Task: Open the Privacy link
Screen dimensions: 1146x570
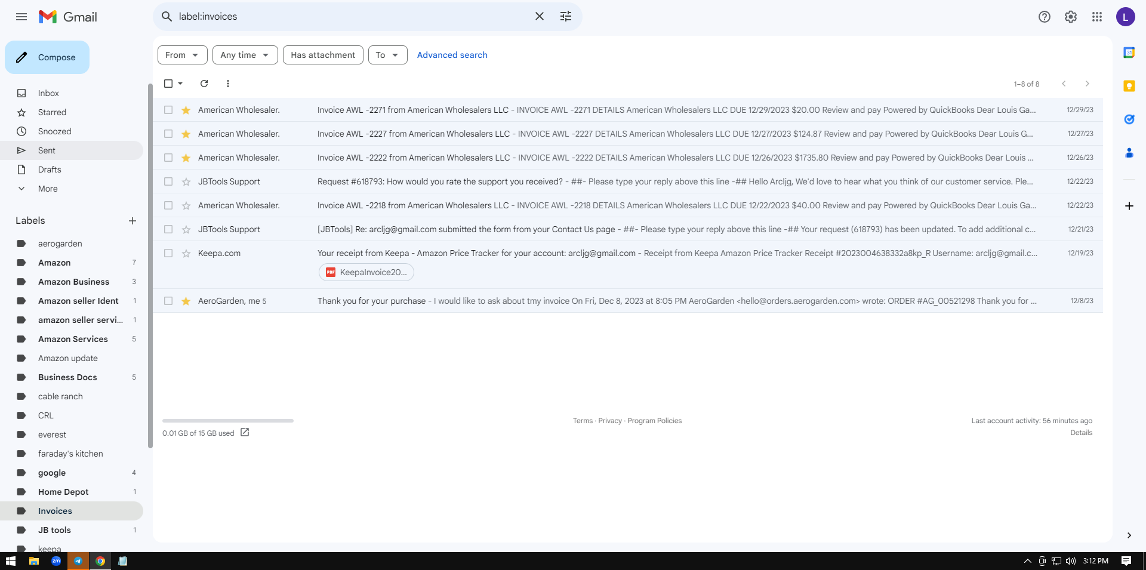Action: pyautogui.click(x=610, y=421)
